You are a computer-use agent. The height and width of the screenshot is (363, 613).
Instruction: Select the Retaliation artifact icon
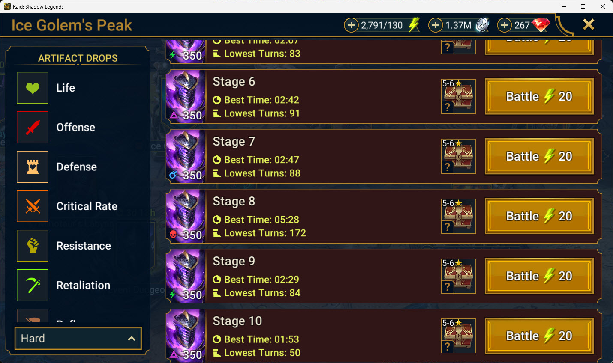[x=33, y=285]
